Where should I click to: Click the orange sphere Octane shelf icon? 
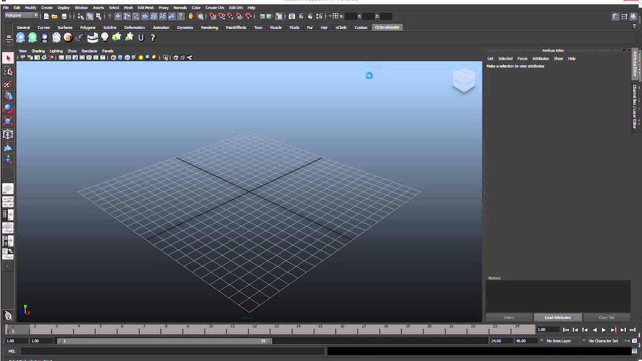click(x=68, y=37)
